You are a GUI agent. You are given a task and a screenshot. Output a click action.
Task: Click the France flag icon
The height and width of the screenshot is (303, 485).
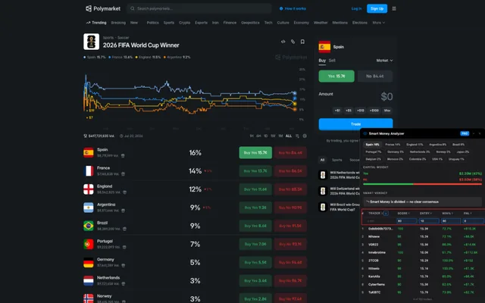click(x=89, y=170)
